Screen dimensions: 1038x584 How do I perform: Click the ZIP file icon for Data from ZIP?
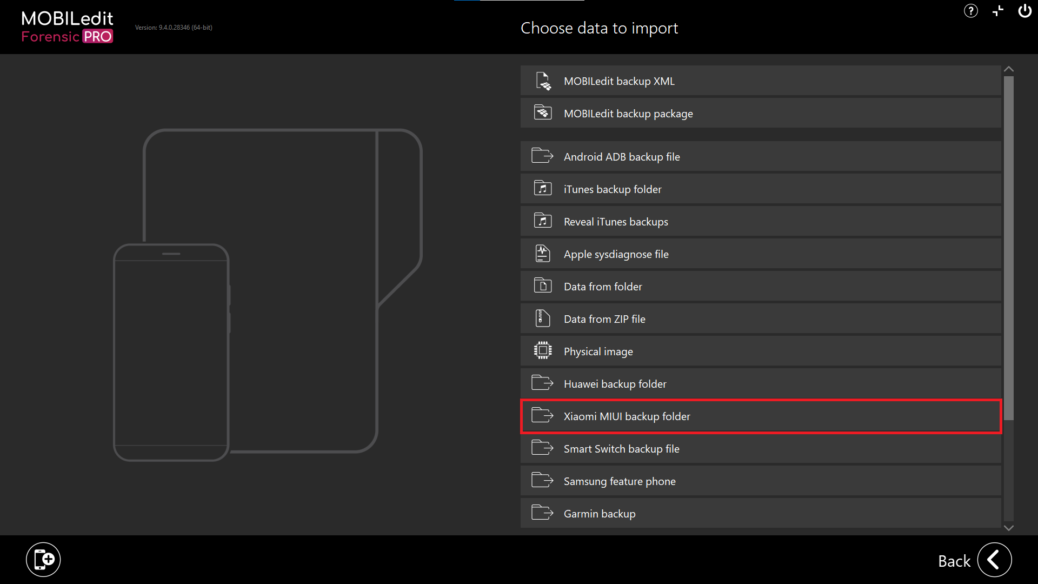point(543,318)
